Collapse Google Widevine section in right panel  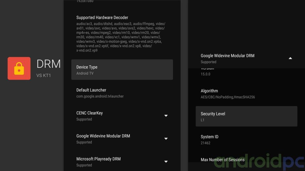point(290,58)
